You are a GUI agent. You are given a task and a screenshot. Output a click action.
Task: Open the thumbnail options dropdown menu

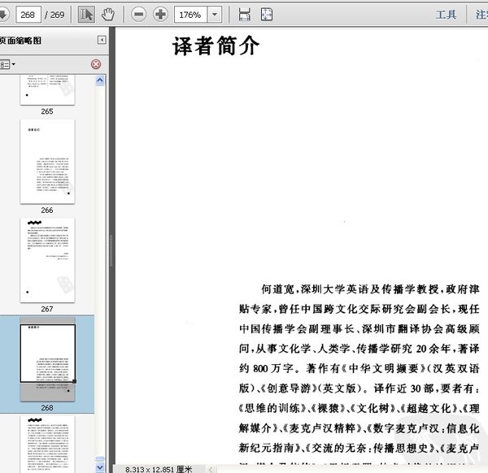[7, 64]
